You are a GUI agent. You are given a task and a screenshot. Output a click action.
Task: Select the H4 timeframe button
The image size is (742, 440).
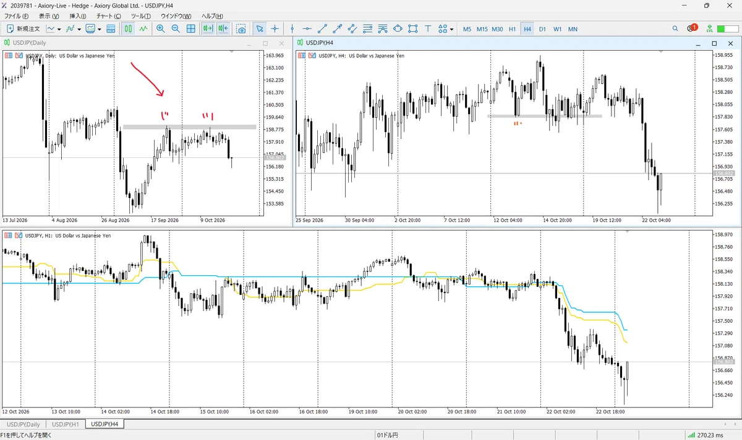527,29
